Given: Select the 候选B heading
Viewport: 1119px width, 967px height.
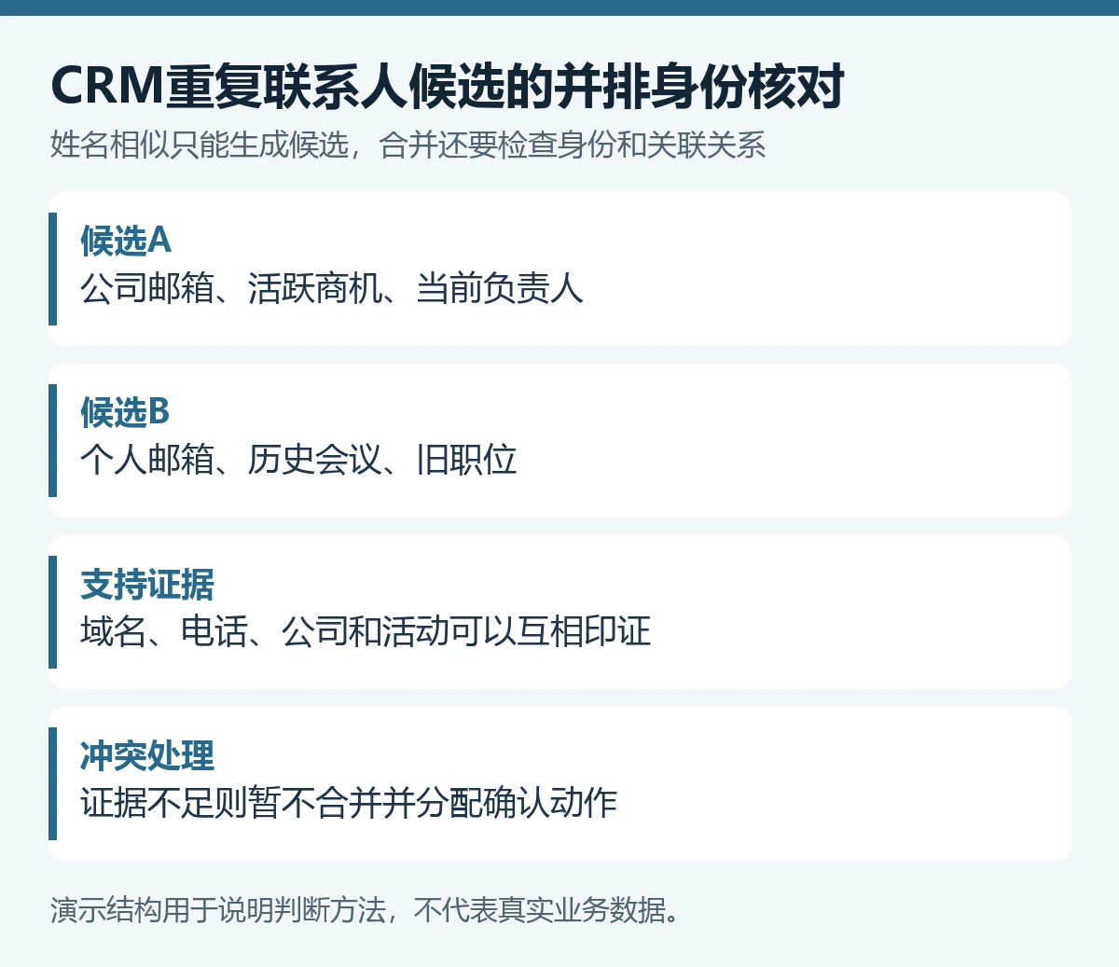Looking at the screenshot, I should coord(125,412).
